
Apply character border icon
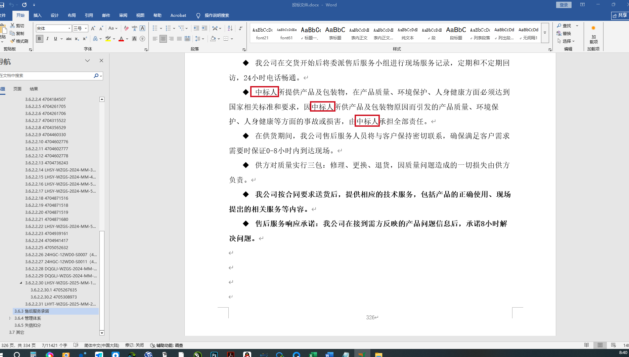click(x=142, y=29)
